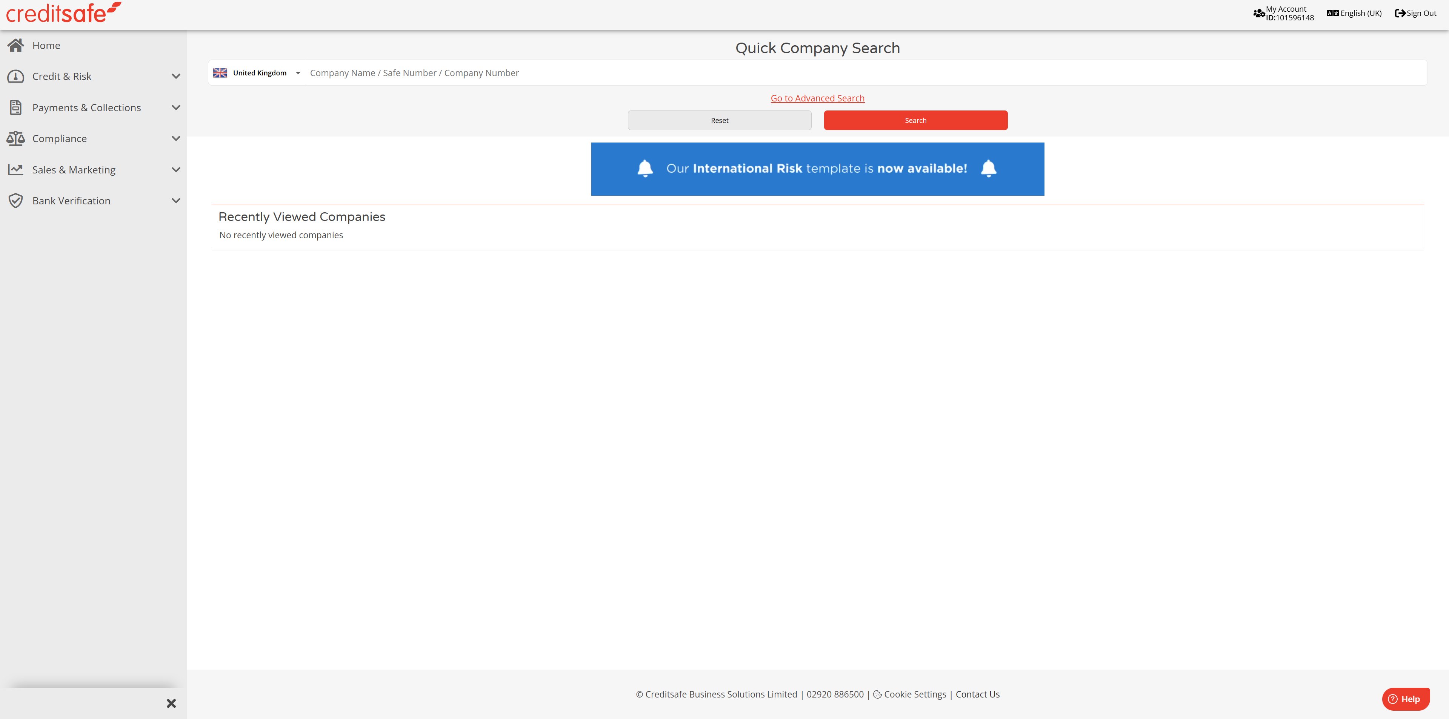Expand the Bank Verification chevron
This screenshot has height=719, width=1449.
coord(175,201)
